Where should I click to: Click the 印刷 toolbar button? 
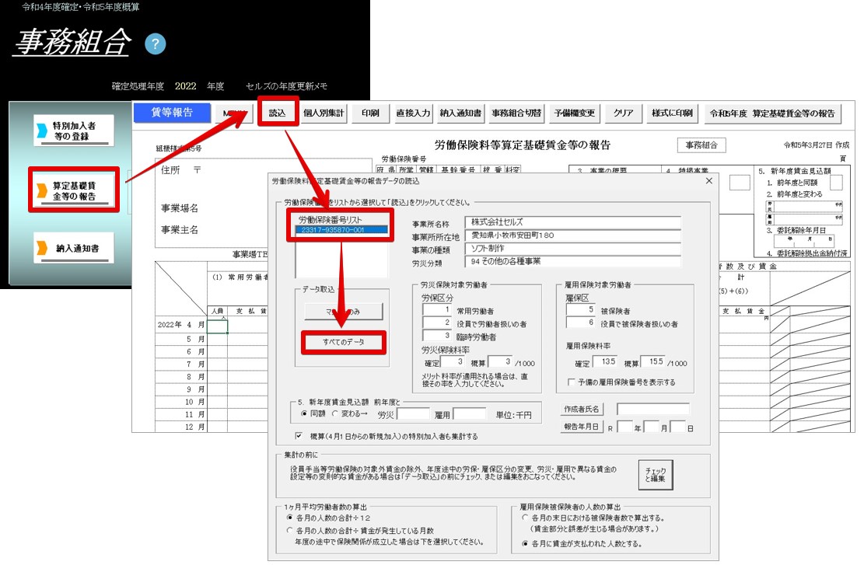tap(370, 113)
